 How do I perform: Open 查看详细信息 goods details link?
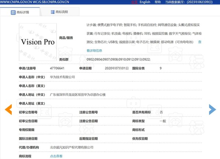(94, 50)
